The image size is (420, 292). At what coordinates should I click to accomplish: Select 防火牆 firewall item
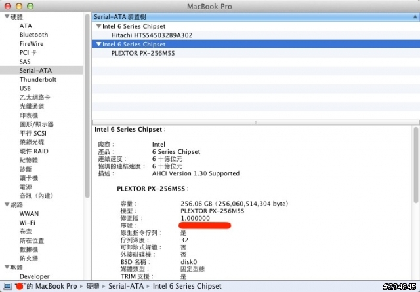29,259
